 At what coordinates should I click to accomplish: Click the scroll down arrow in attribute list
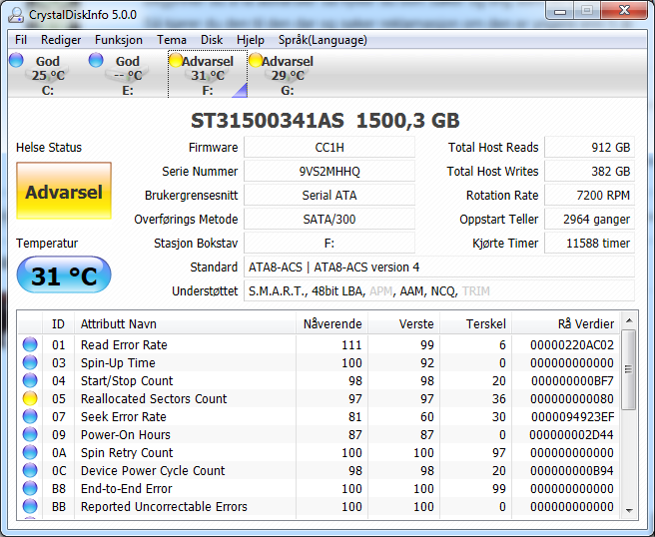(x=629, y=510)
